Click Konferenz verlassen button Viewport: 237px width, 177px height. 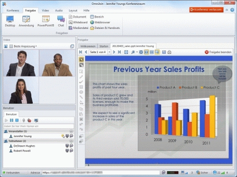click(x=207, y=9)
